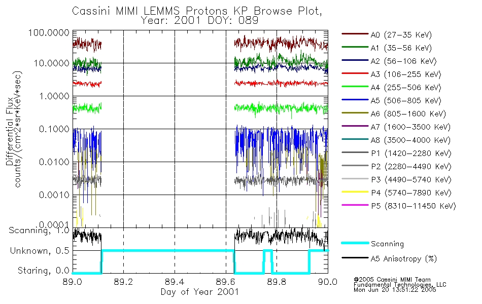
Task: Click the Unknown, 0.5 axis label
Action: [40, 251]
